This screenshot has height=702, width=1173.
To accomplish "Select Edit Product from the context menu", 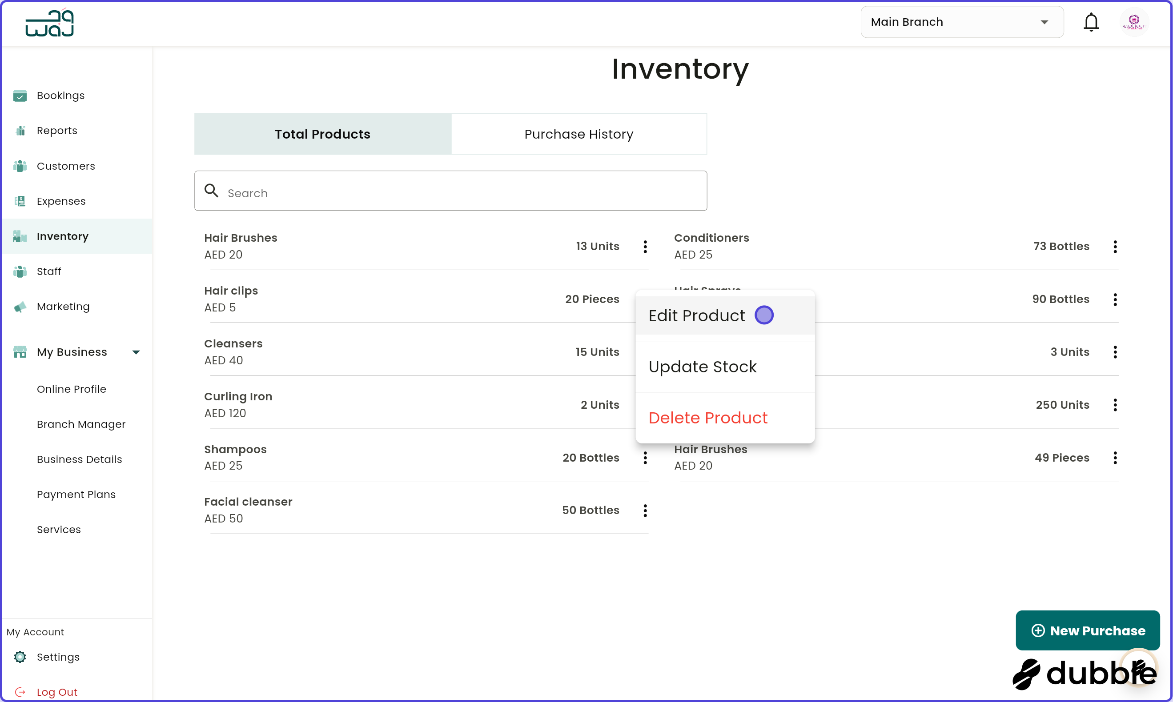I will click(696, 315).
